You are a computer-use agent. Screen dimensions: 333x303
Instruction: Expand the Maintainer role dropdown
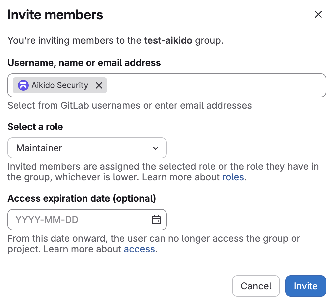click(87, 148)
